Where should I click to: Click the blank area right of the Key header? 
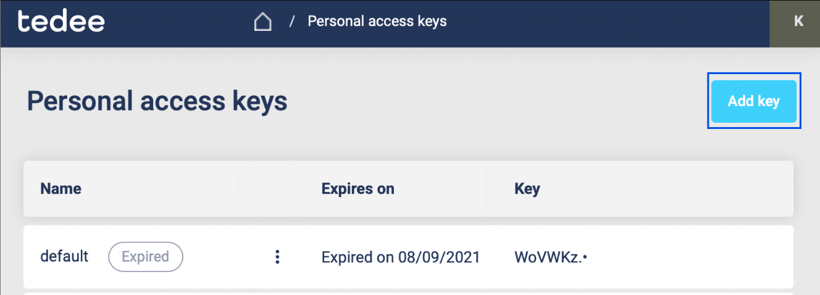pyautogui.click(x=667, y=189)
